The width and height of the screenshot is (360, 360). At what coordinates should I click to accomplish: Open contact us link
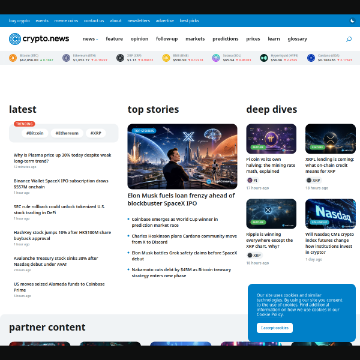coord(94,20)
